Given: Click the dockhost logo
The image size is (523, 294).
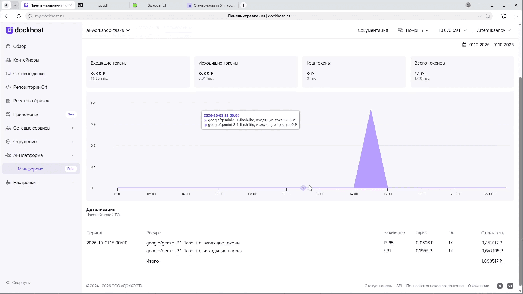Looking at the screenshot, I should [25, 30].
